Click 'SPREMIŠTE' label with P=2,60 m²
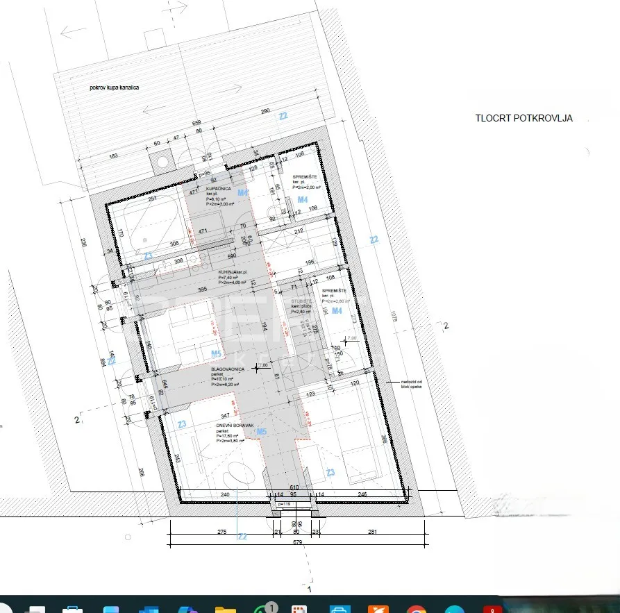 [334, 291]
